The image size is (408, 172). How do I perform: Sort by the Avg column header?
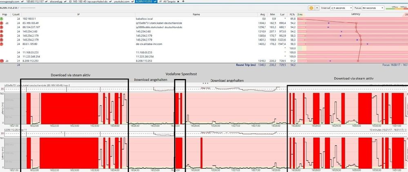[263, 14]
